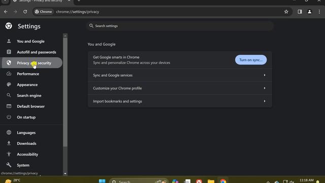Open the side panel icon
This screenshot has width=325, height=183.
point(300,12)
